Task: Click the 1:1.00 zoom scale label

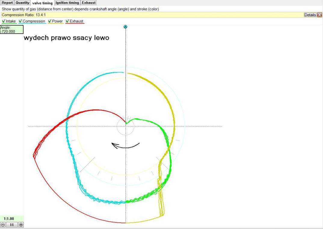Action: click(x=9, y=218)
